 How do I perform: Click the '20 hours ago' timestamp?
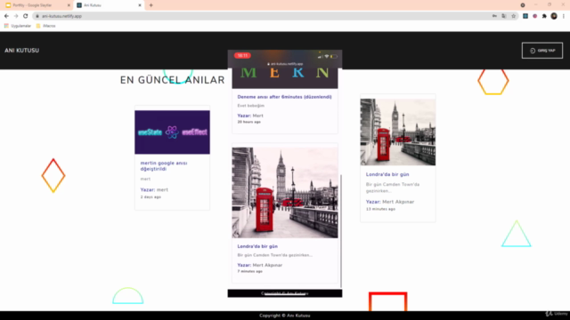(249, 122)
